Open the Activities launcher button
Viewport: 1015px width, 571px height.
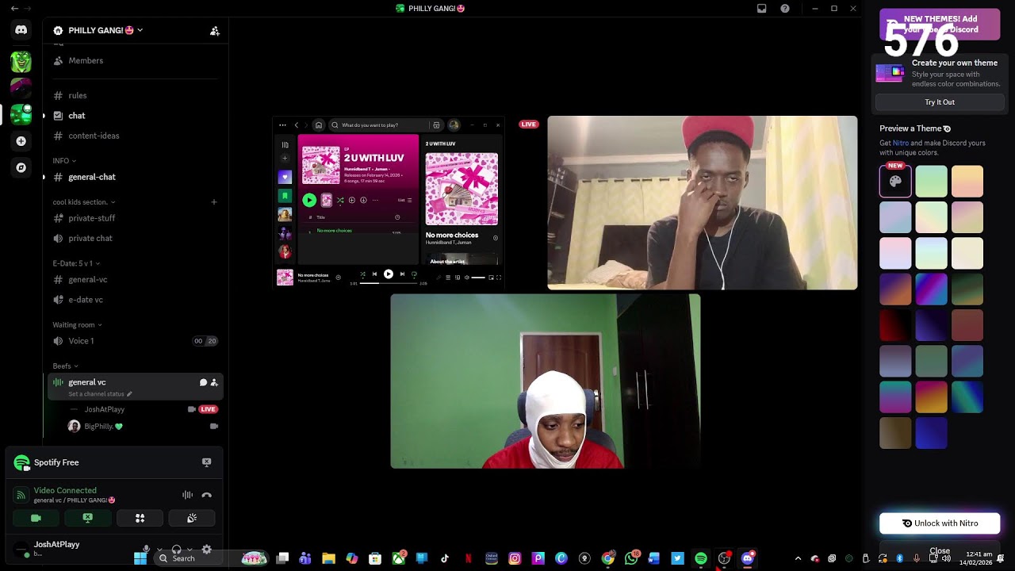(x=140, y=518)
